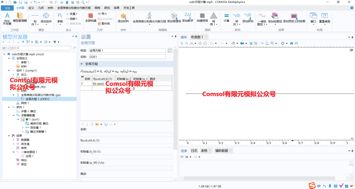Expand the 定义 node under 组件 1
This screenshot has width=355, height=189.
[13, 75]
